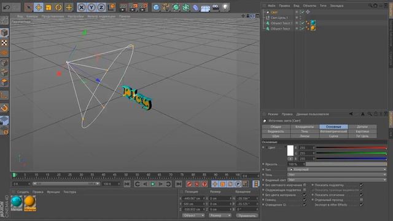Toggle the X axis lock
Viewport: 393px width, 221px height.
pyautogui.click(x=81, y=7)
